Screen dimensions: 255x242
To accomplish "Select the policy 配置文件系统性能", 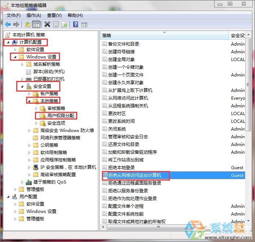I will [126, 214].
